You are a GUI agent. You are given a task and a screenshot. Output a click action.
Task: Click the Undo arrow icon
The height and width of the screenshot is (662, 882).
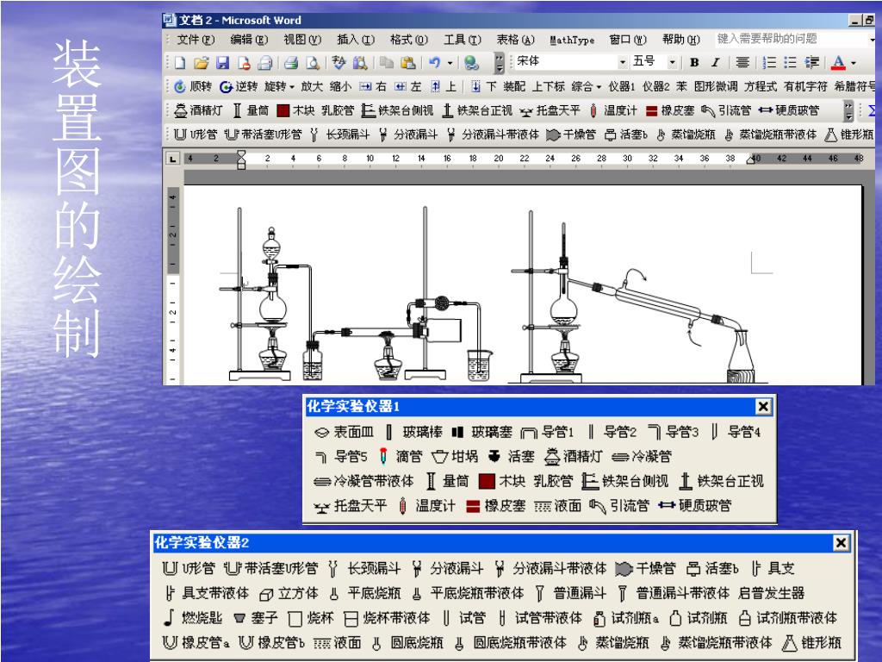(x=435, y=62)
